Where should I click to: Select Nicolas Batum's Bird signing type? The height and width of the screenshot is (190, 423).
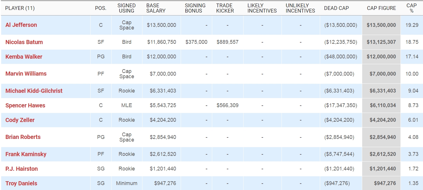click(x=127, y=42)
